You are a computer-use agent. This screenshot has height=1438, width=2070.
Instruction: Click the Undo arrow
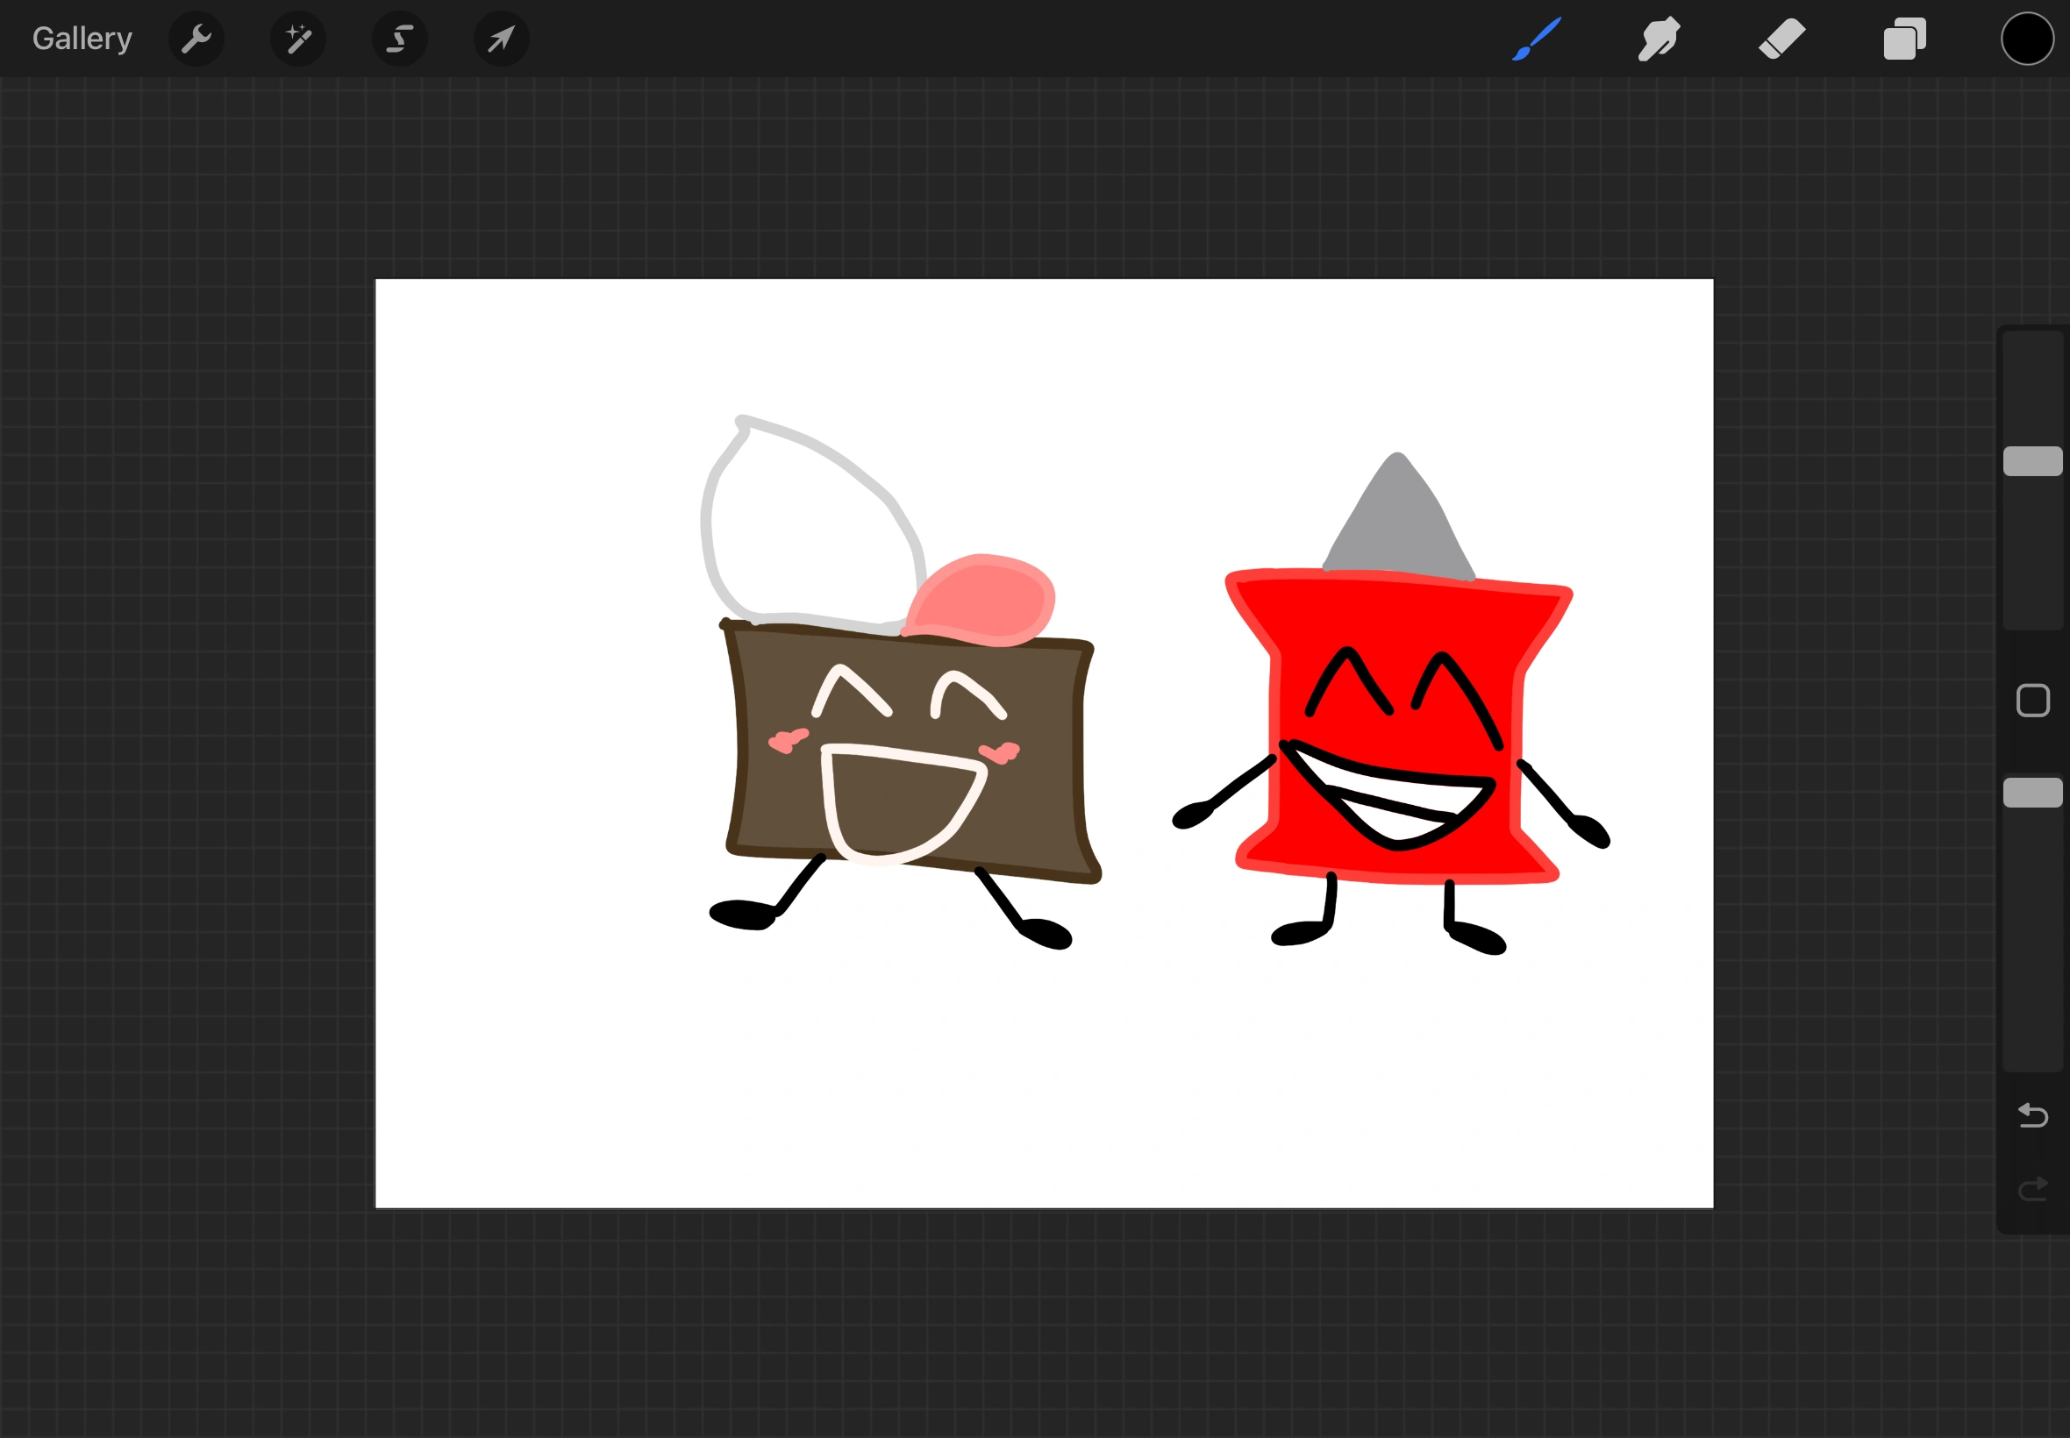(2032, 1115)
